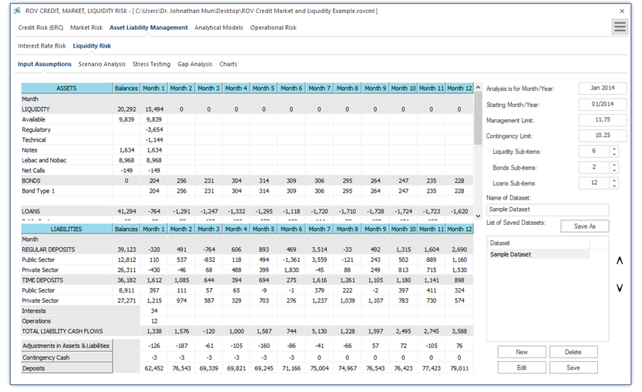Click the Technical Month 1 cell -1,144

click(154, 140)
